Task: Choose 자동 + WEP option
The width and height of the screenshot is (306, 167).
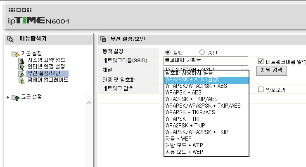Action: pyautogui.click(x=206, y=139)
